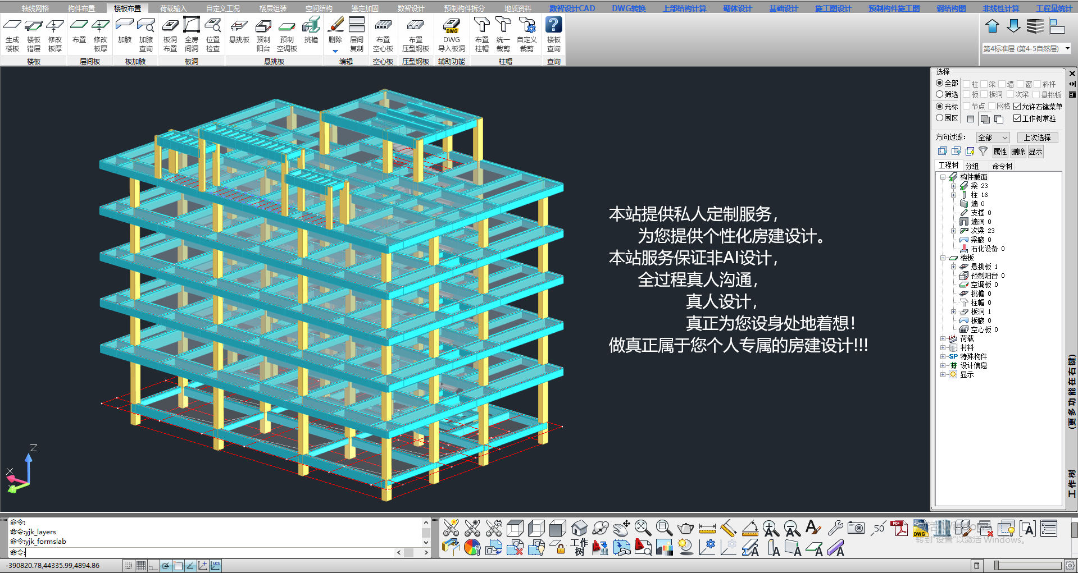Click the PDF export icon
The image size is (1078, 573).
[899, 528]
